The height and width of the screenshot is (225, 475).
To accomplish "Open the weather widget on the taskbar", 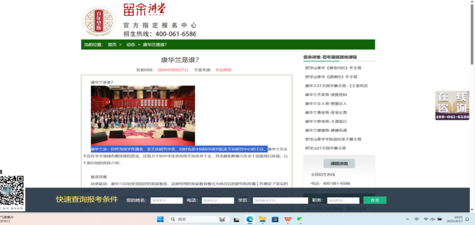I will 7,219.
